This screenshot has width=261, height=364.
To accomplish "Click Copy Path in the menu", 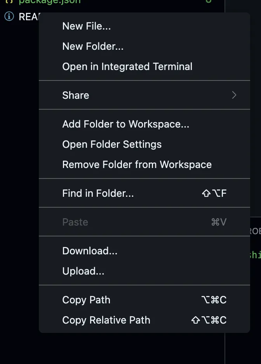I will pos(86,300).
